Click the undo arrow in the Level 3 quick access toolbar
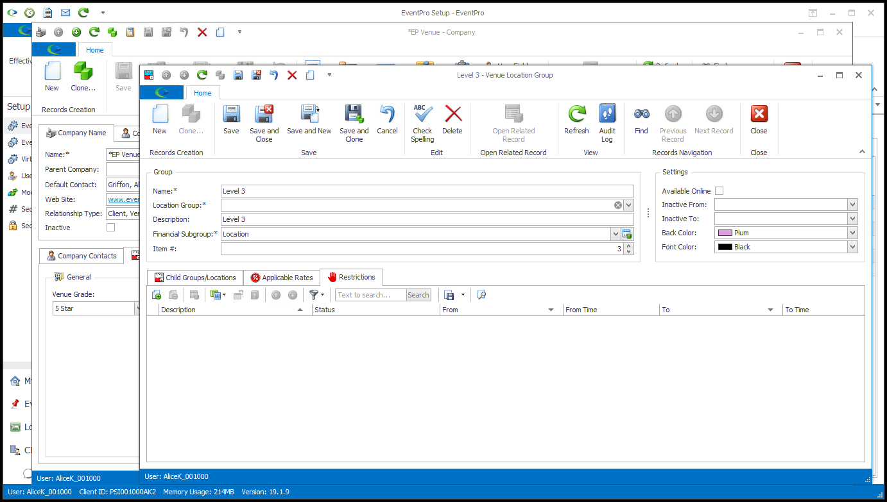This screenshot has height=502, width=887. point(273,75)
